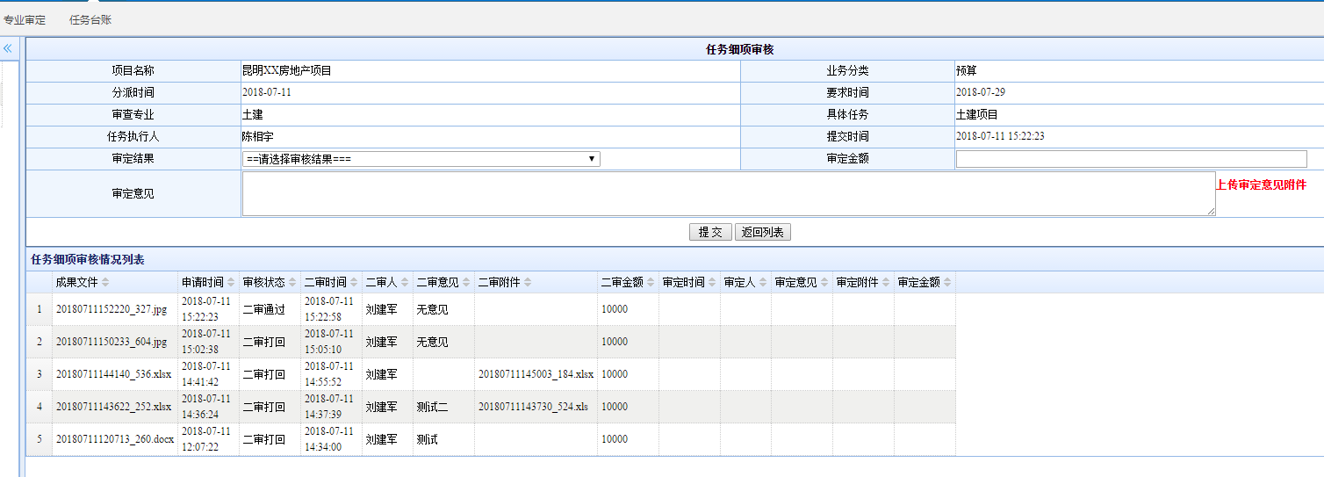The height and width of the screenshot is (477, 1324).
Task: Sort by 申请时间 column sort icon
Action: click(232, 283)
